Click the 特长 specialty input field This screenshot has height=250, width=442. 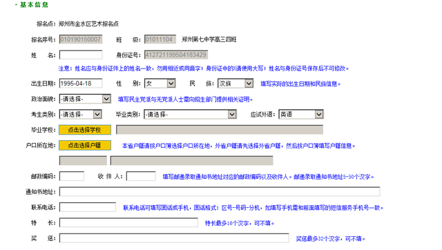coord(128,222)
